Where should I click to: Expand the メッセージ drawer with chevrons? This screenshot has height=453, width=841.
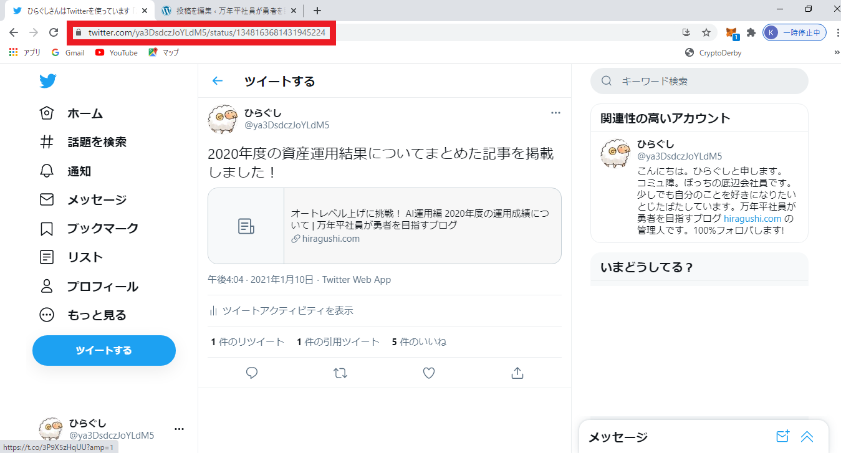click(807, 437)
